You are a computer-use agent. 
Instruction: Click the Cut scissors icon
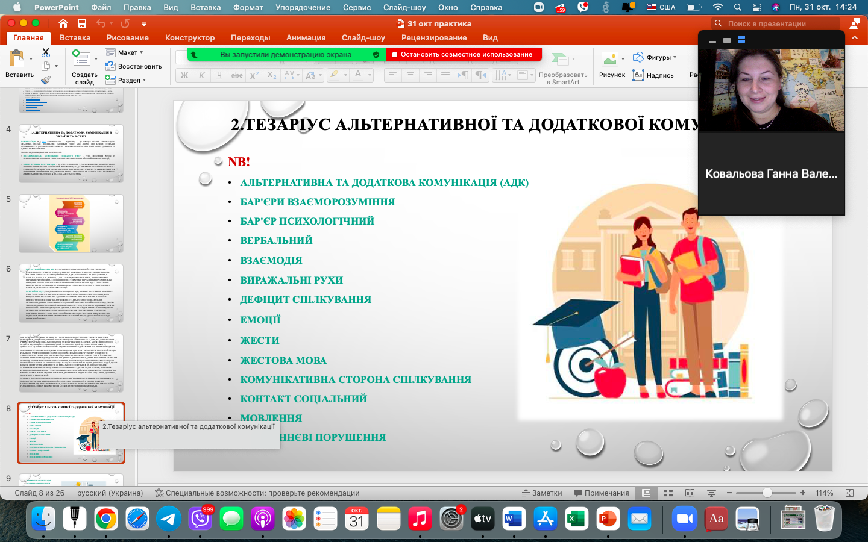point(46,53)
